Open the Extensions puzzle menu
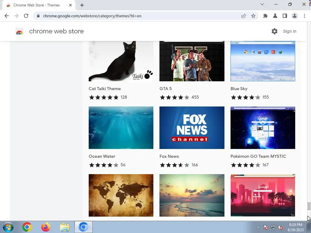 pyautogui.click(x=265, y=16)
